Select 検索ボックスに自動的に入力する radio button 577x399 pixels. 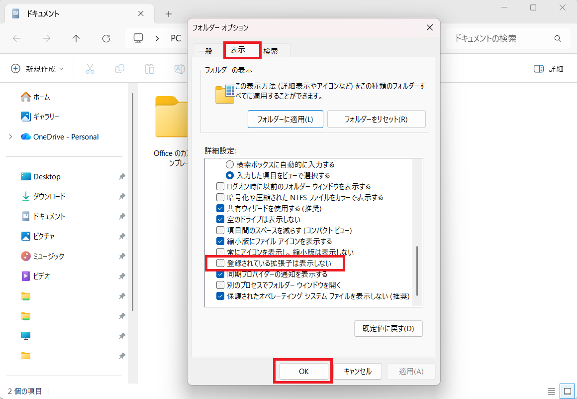(230, 164)
